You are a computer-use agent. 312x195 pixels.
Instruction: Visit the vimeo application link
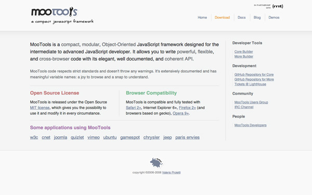(x=94, y=137)
